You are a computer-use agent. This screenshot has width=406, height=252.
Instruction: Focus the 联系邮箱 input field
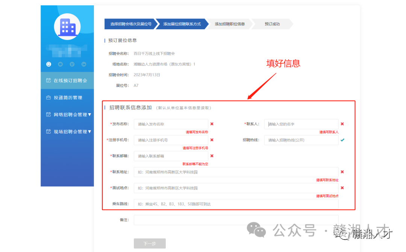pyautogui.click(x=171, y=156)
